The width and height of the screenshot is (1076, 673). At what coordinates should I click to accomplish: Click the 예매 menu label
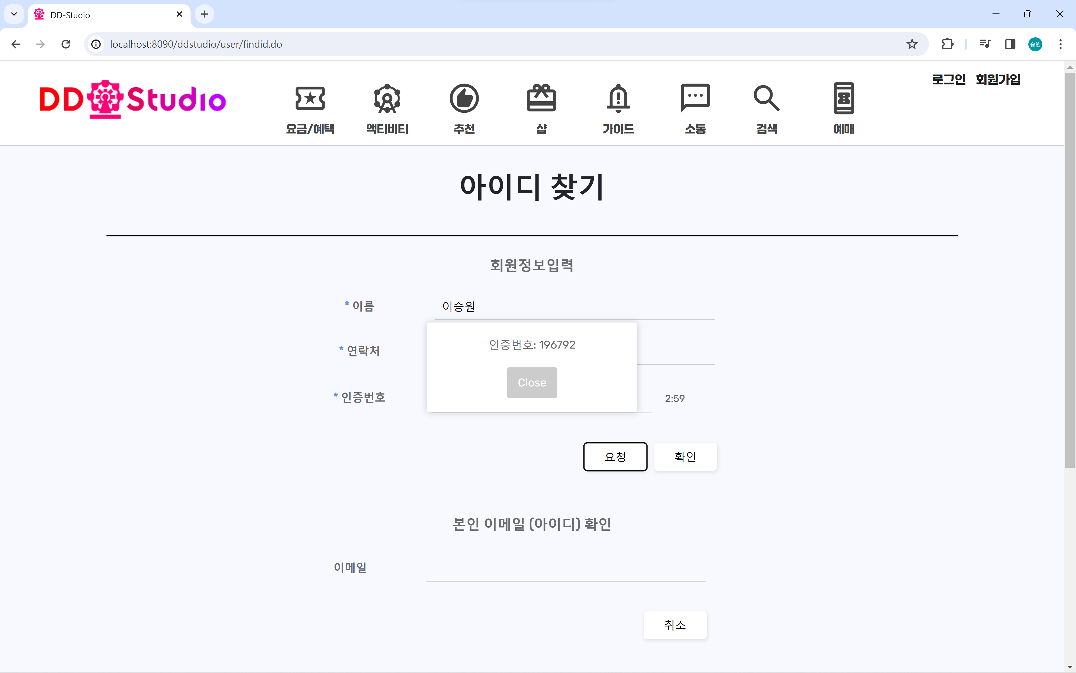pyautogui.click(x=844, y=129)
